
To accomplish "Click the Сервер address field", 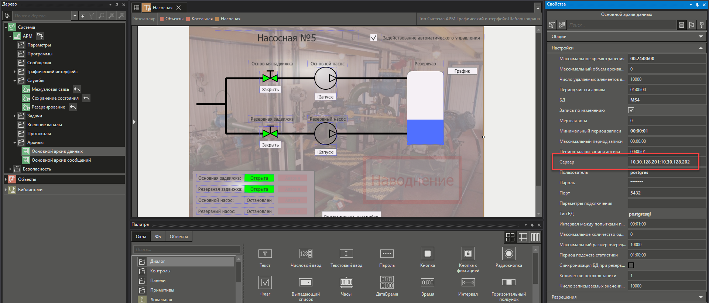I will [x=662, y=162].
